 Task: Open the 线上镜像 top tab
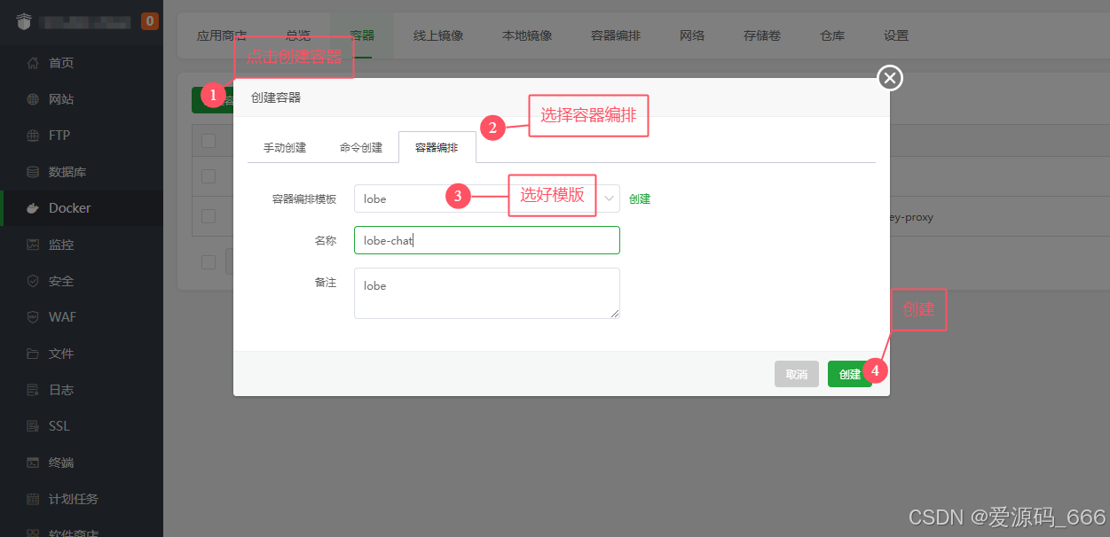[438, 35]
